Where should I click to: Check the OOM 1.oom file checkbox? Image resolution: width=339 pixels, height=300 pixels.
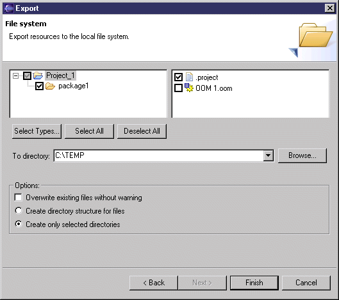coord(178,88)
